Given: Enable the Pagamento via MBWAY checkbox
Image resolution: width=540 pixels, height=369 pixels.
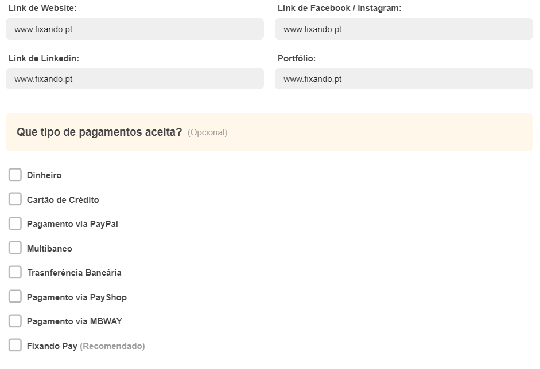Looking at the screenshot, I should (15, 321).
